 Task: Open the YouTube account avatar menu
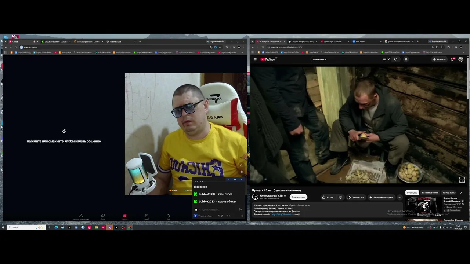point(461,59)
